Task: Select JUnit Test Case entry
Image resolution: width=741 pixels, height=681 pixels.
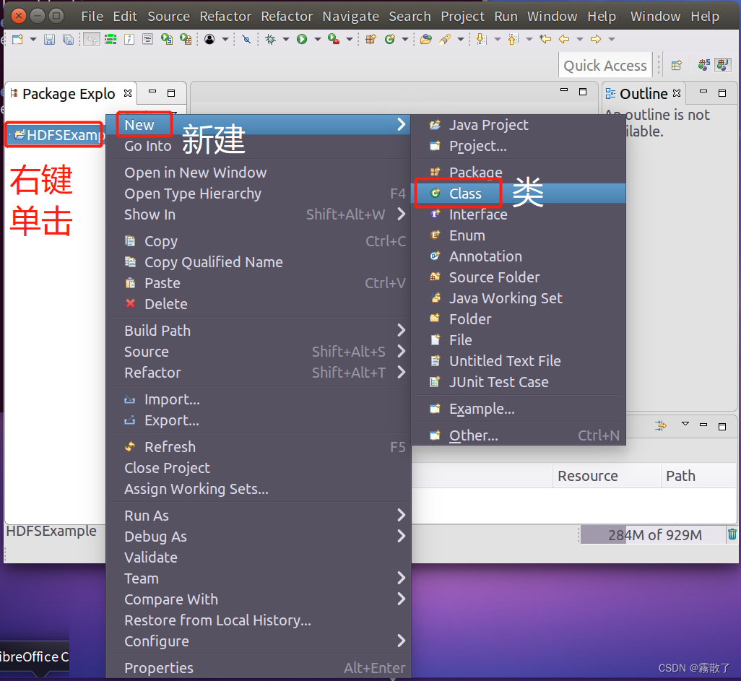Action: tap(519, 382)
